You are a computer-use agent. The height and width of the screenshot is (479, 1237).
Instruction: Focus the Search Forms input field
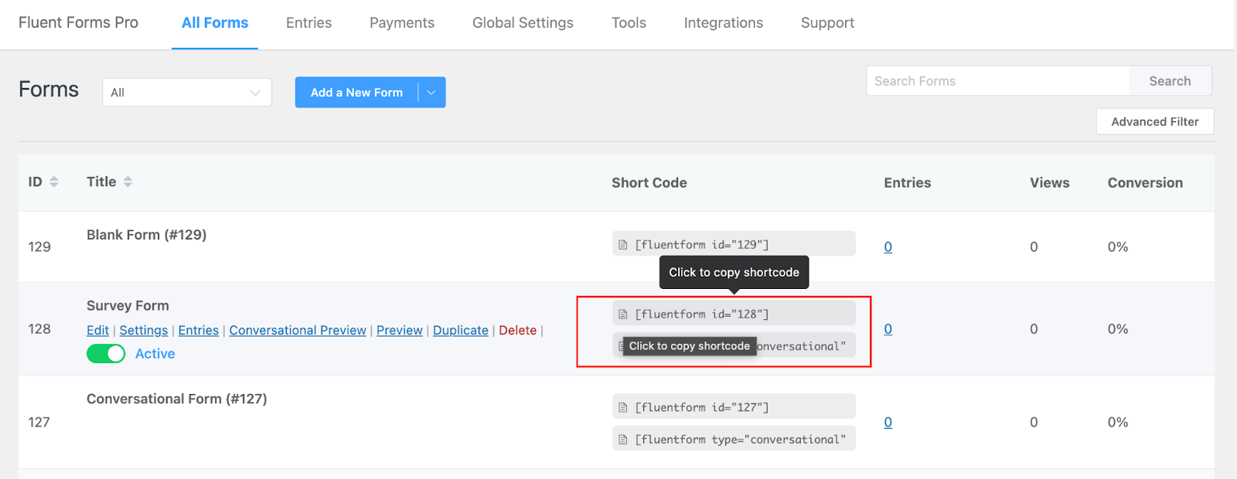997,81
